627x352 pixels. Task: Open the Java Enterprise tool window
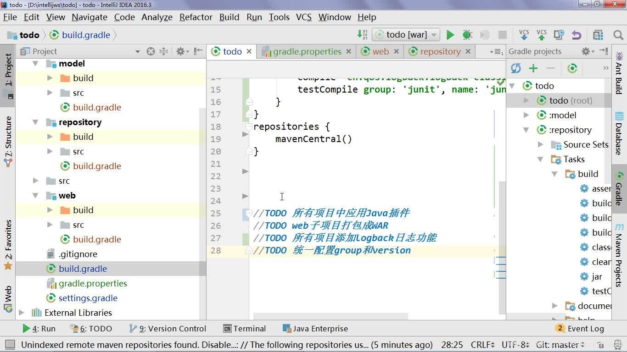[x=315, y=329]
